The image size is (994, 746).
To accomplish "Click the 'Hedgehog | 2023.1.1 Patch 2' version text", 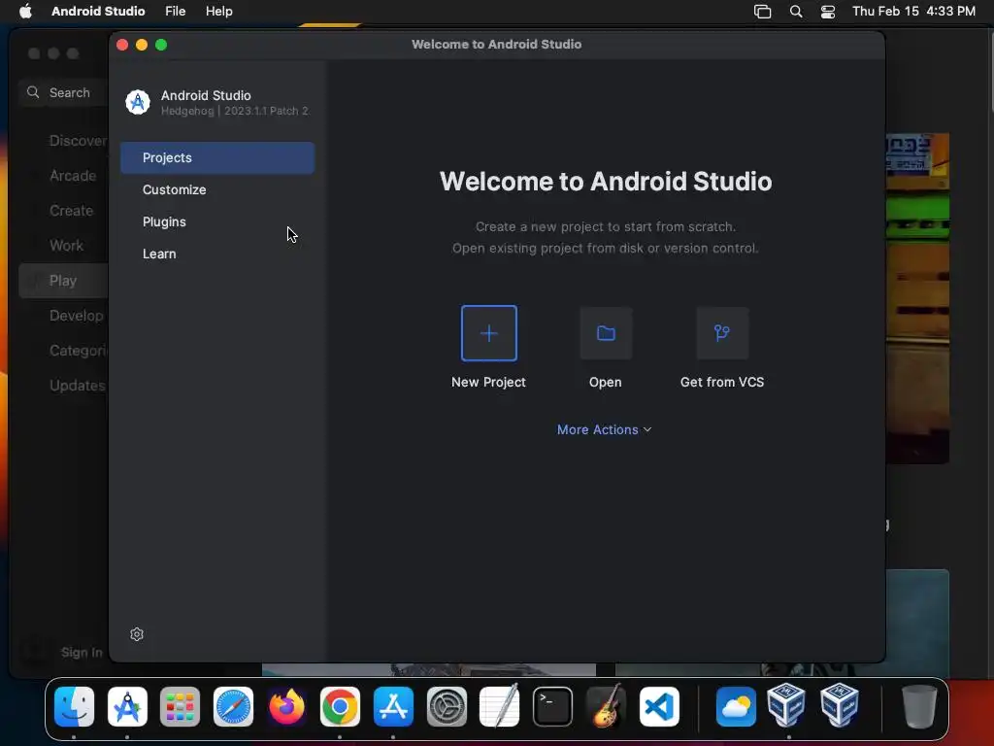I will pos(235,111).
